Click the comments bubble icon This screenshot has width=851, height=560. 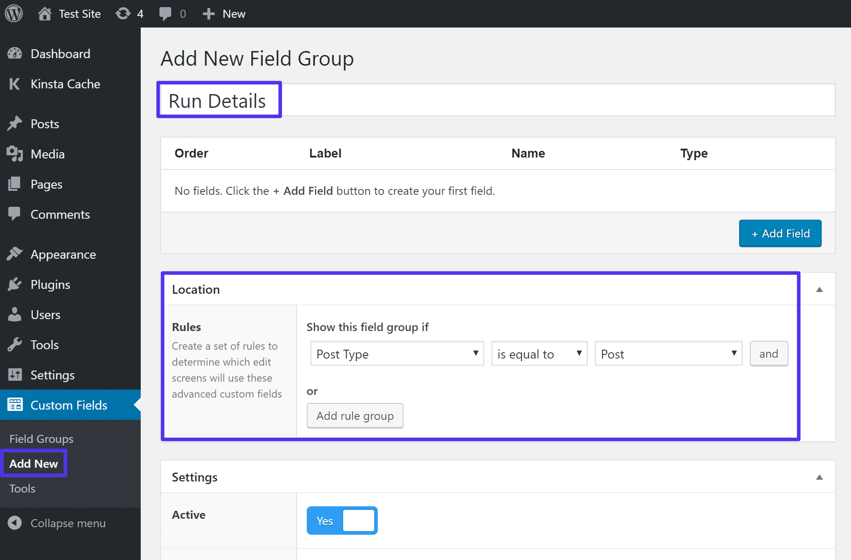(166, 13)
